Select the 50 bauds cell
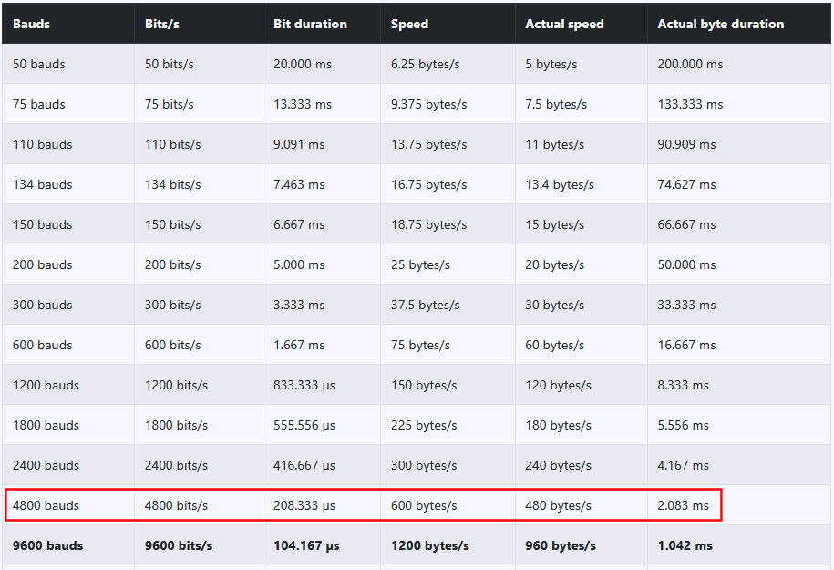The image size is (834, 570). tap(39, 64)
